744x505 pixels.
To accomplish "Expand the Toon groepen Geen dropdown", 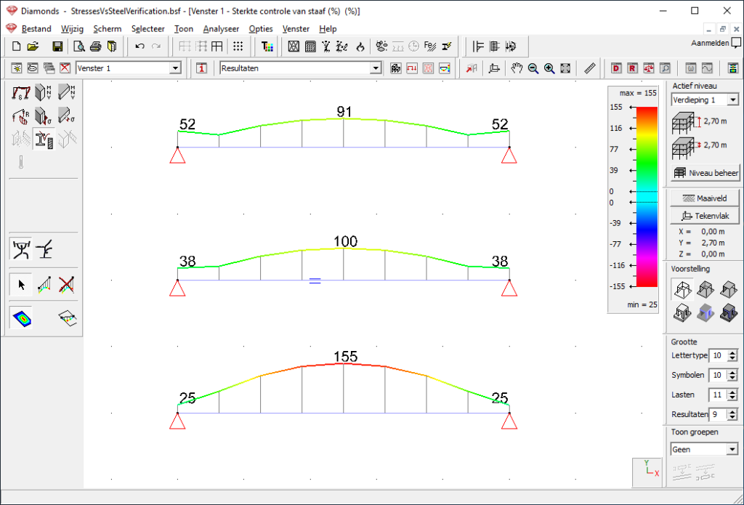I will [x=732, y=449].
